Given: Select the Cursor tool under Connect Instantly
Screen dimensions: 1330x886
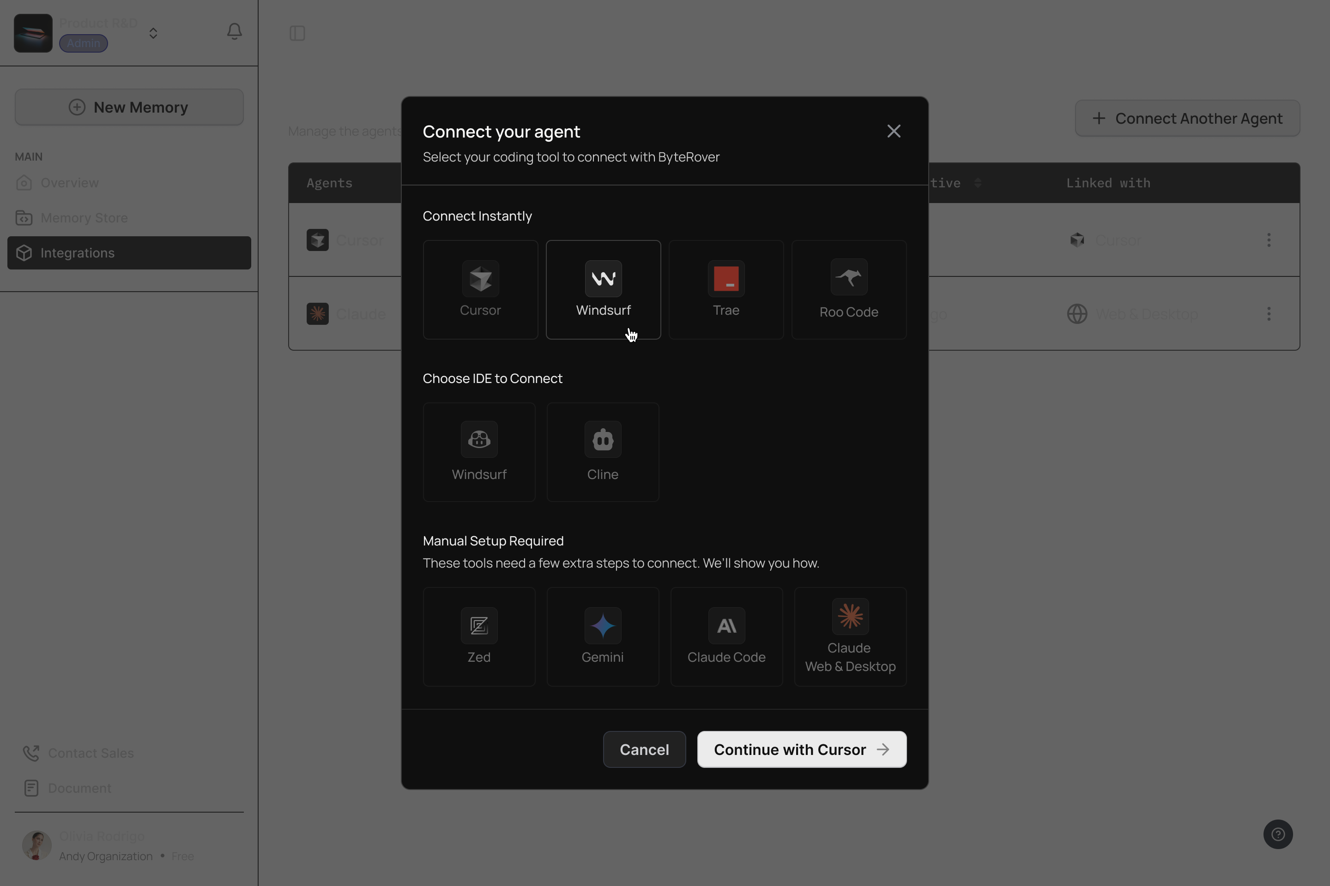Looking at the screenshot, I should pos(479,289).
